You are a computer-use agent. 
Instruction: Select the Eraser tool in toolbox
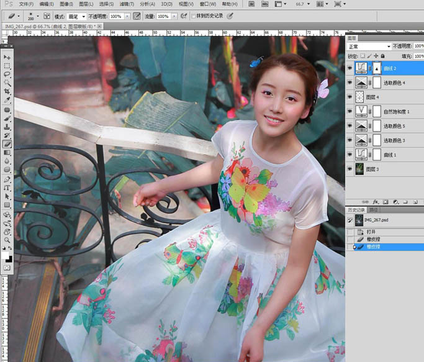point(7,144)
